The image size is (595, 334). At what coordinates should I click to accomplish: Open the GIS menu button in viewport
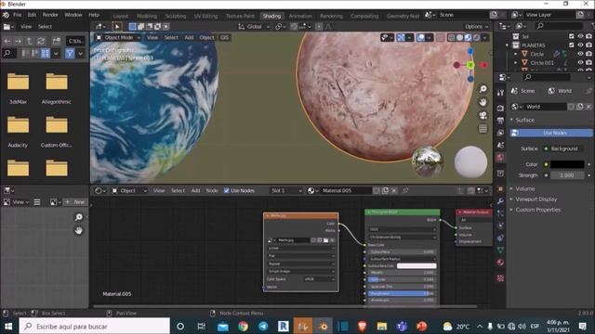coord(224,37)
